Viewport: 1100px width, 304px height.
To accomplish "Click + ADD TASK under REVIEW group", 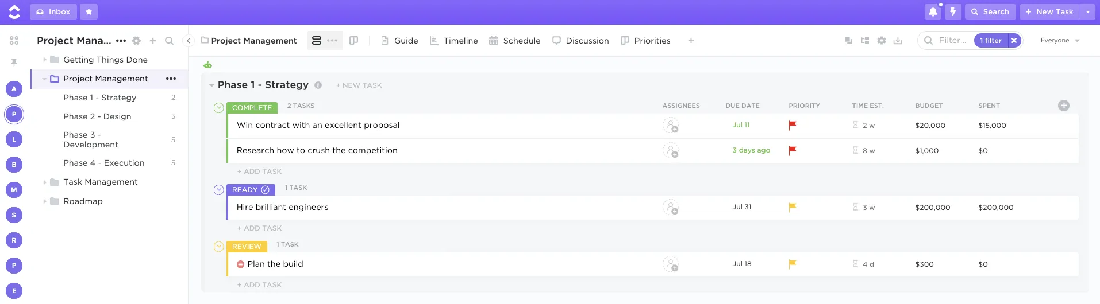I will click(x=259, y=285).
